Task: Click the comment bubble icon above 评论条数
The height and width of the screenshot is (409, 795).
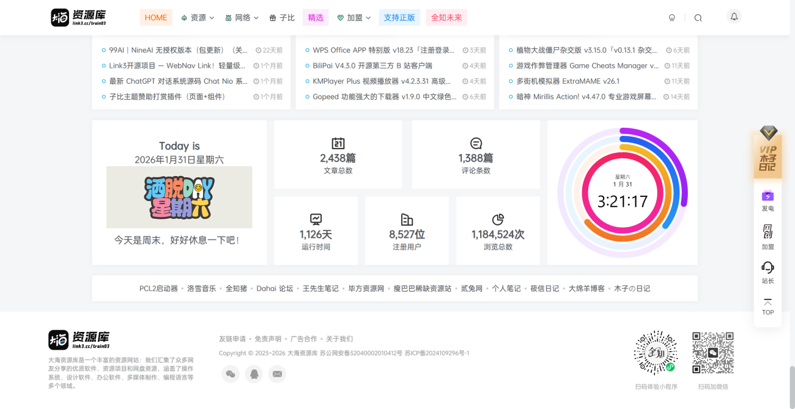Action: [476, 143]
